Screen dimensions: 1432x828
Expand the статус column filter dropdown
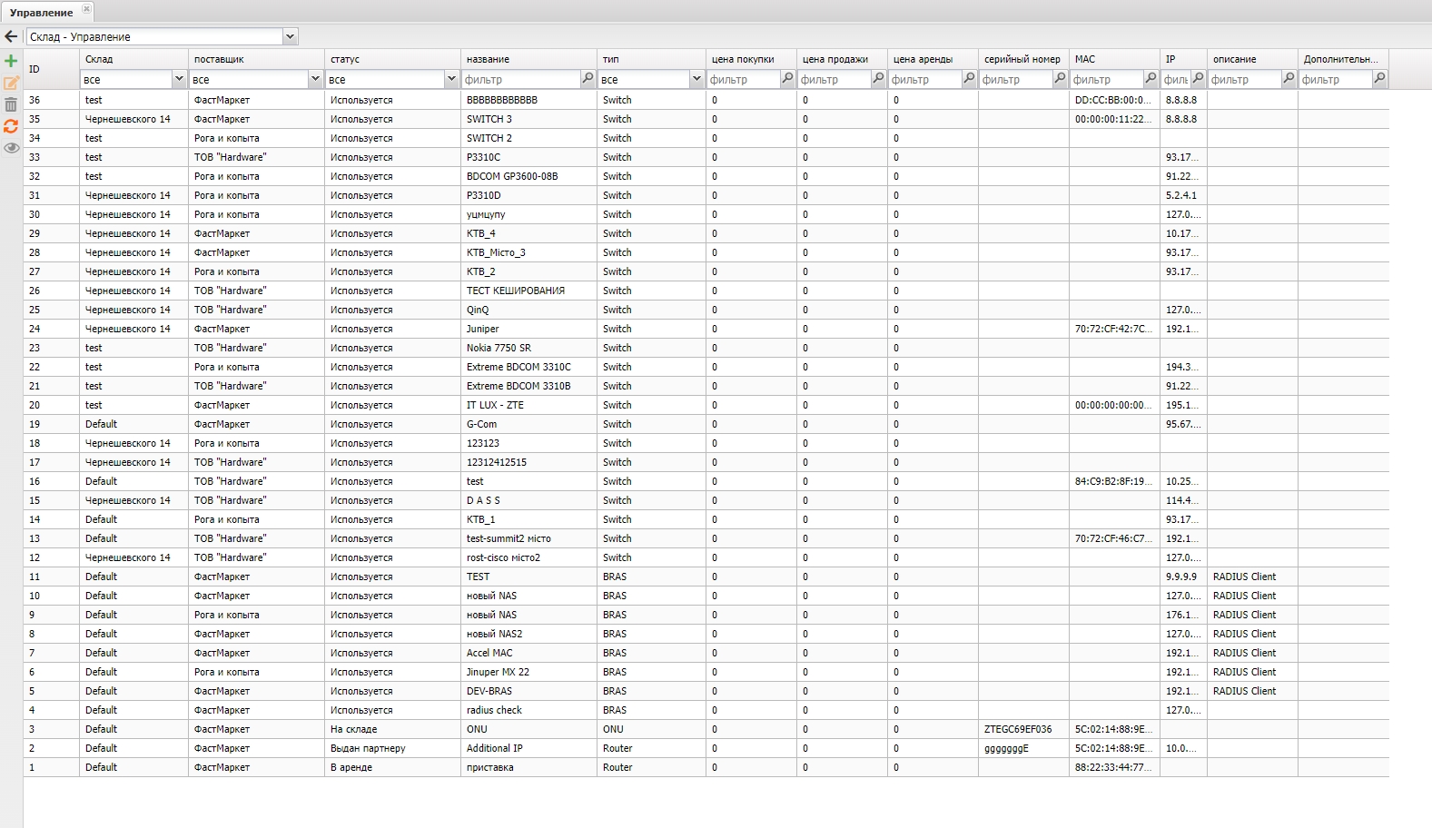[451, 79]
